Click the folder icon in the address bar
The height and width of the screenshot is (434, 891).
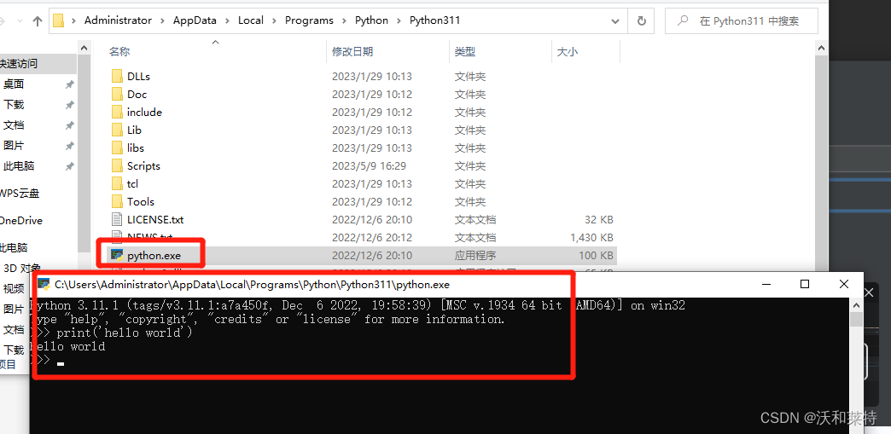coord(59,21)
